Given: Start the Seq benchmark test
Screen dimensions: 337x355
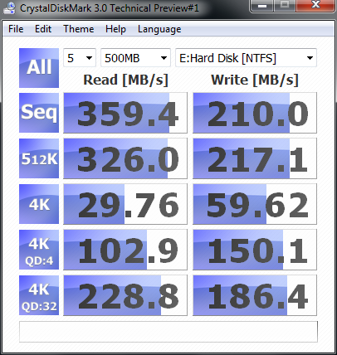Looking at the screenshot, I should 39,113.
